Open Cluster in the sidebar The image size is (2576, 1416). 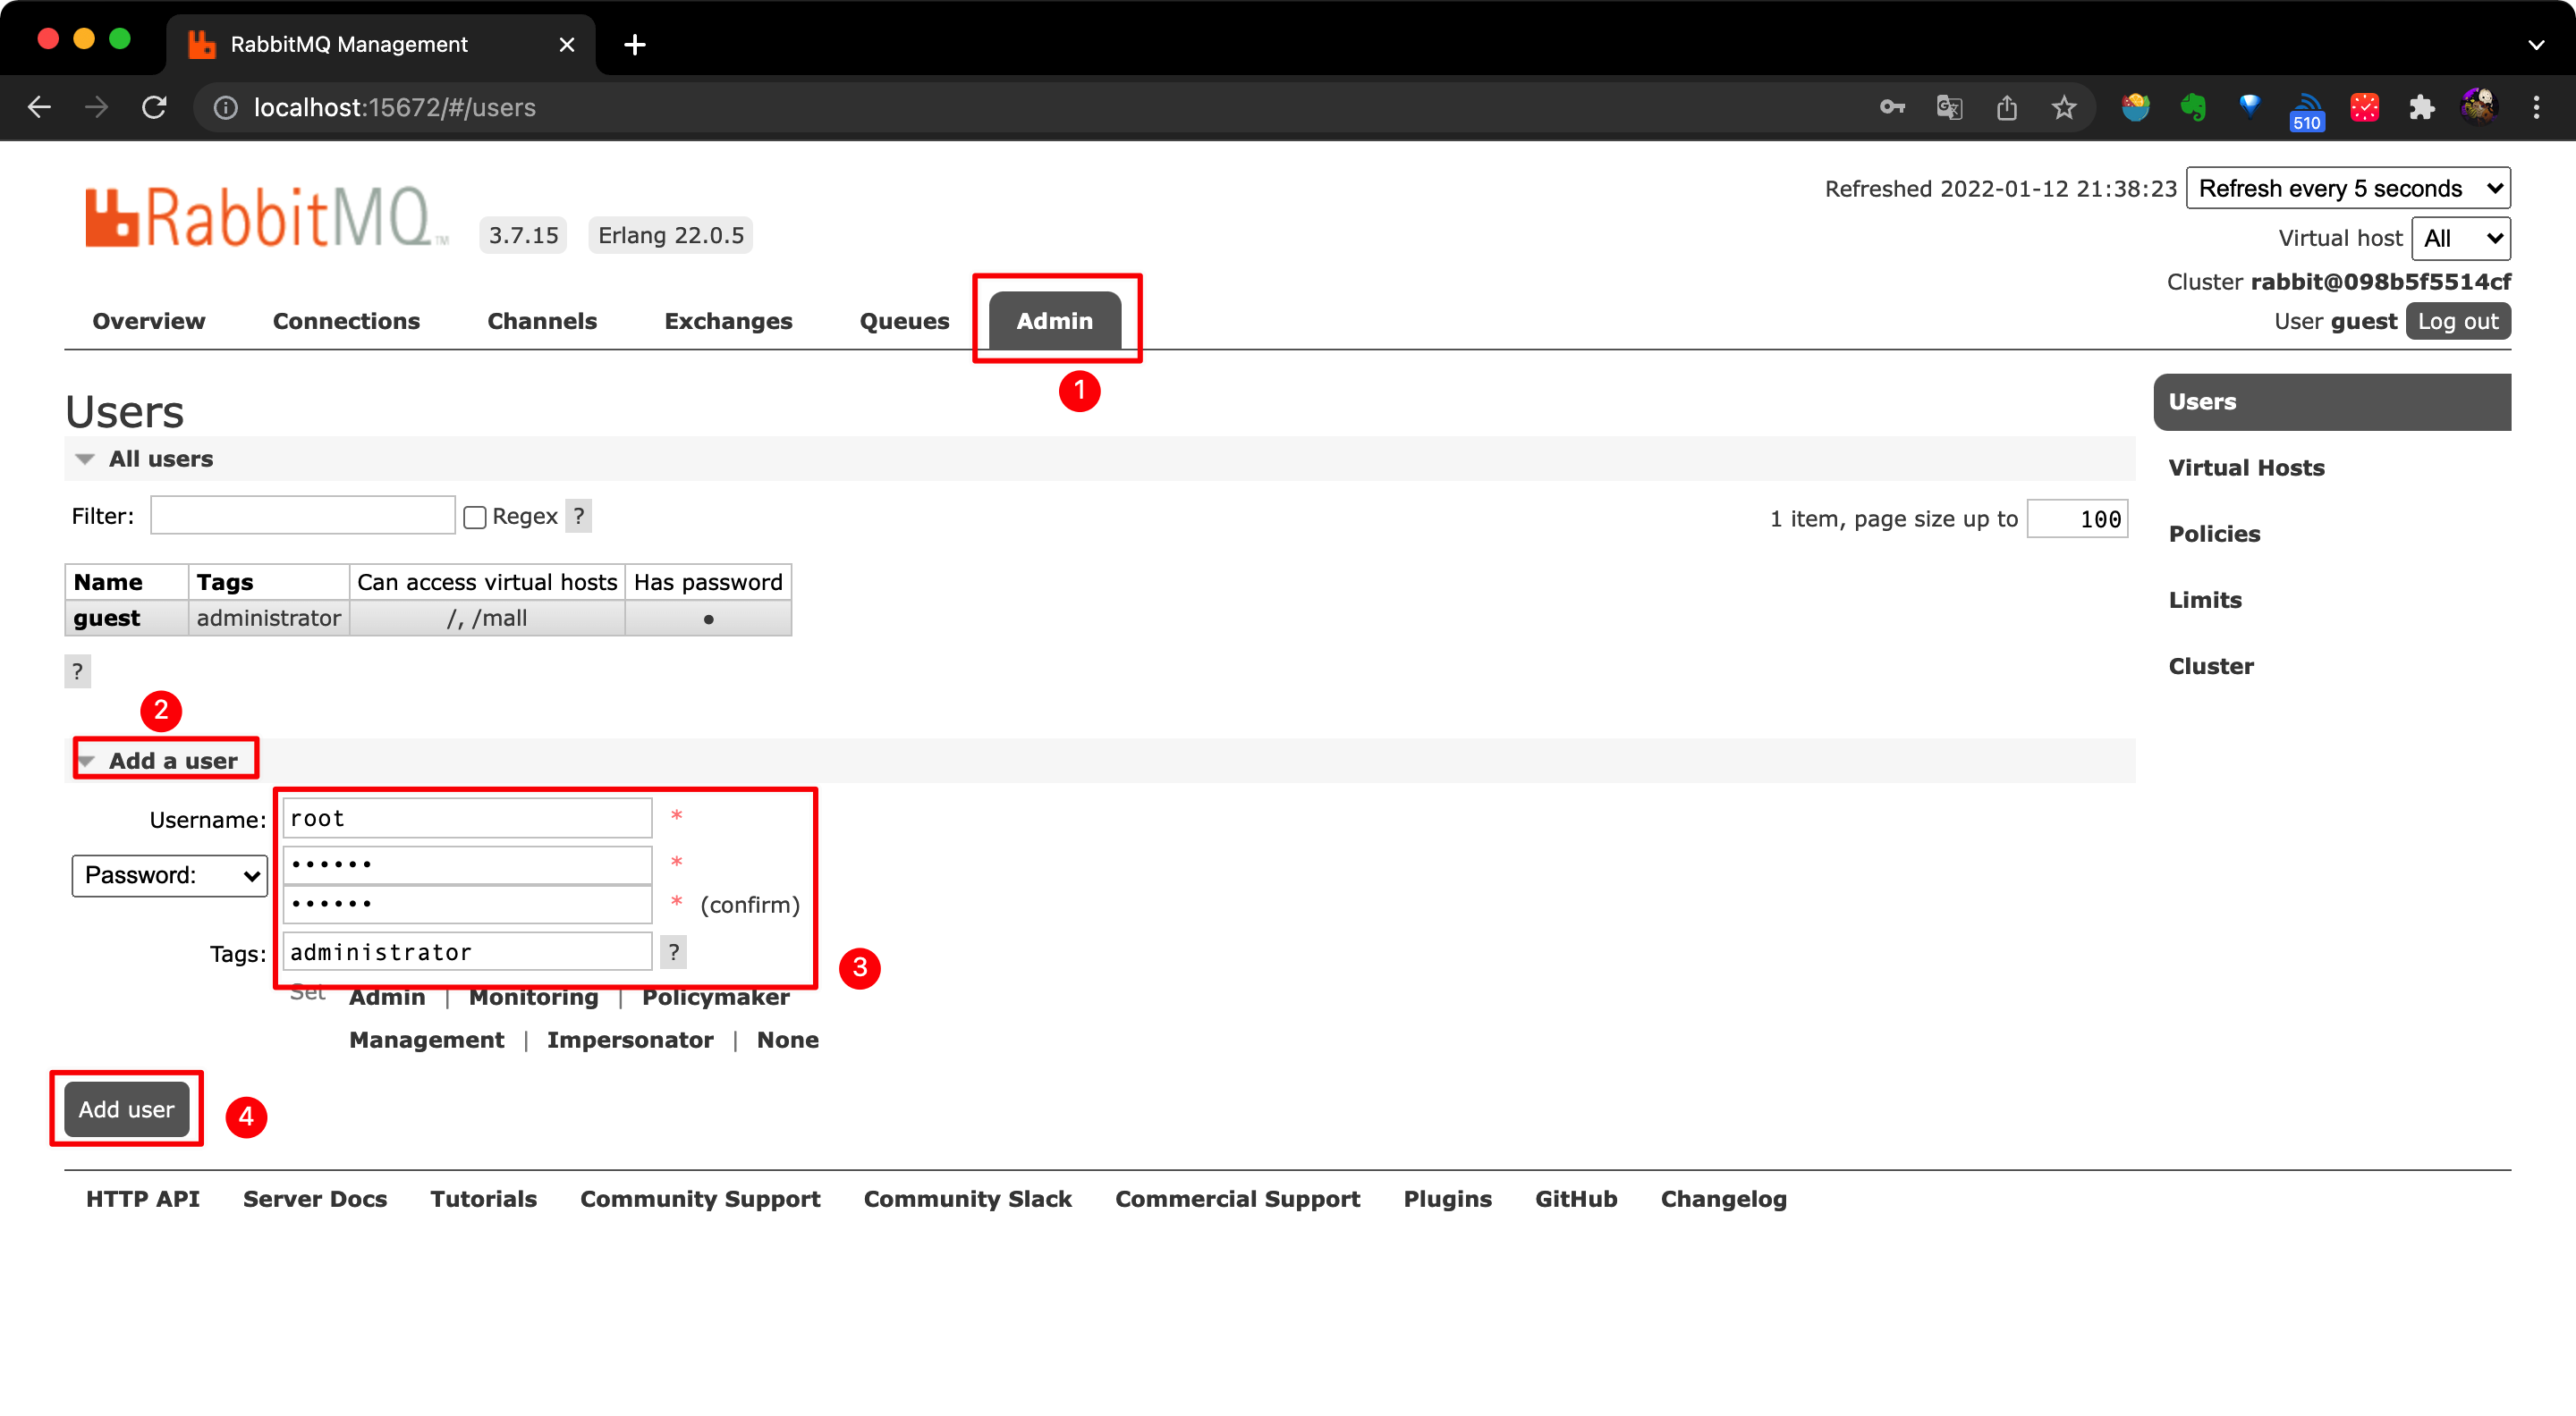[2211, 665]
